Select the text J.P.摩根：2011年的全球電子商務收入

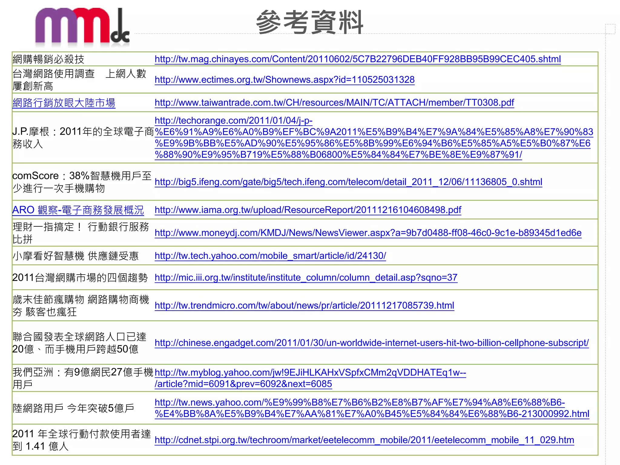pos(83,137)
